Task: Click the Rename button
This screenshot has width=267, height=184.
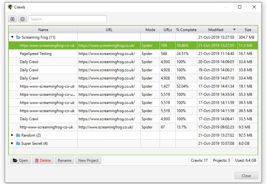Action: point(64,160)
